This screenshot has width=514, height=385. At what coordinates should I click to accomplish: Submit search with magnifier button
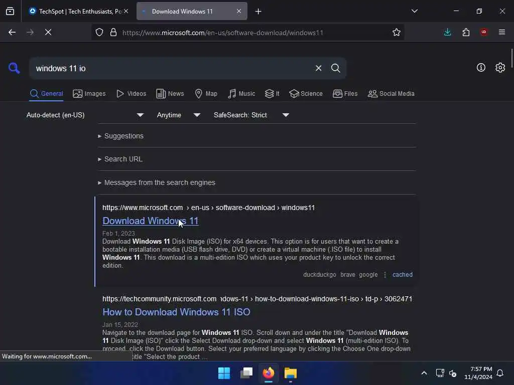pyautogui.click(x=335, y=68)
